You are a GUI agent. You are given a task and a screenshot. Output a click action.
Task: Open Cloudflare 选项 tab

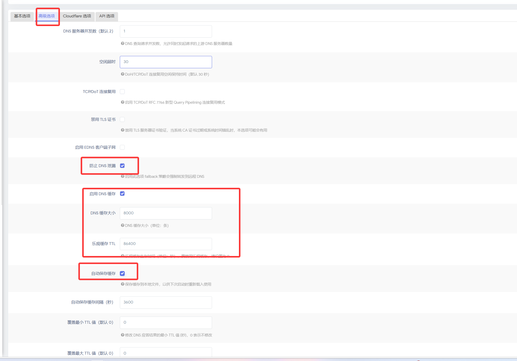[77, 16]
